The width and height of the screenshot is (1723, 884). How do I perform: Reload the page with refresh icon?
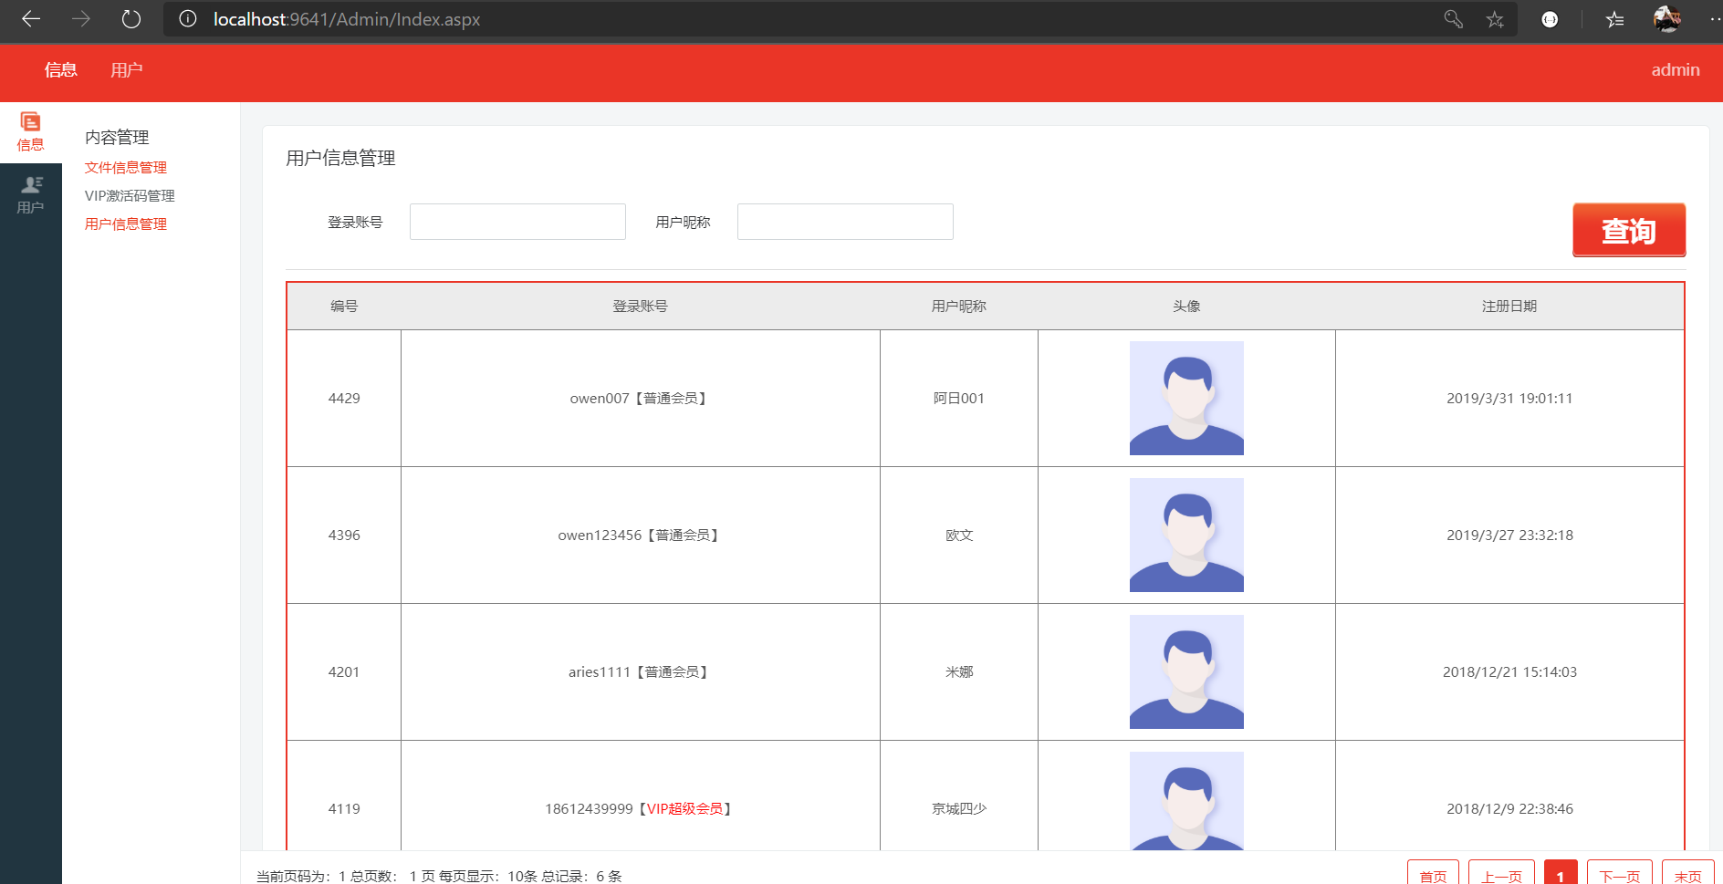[x=131, y=19]
